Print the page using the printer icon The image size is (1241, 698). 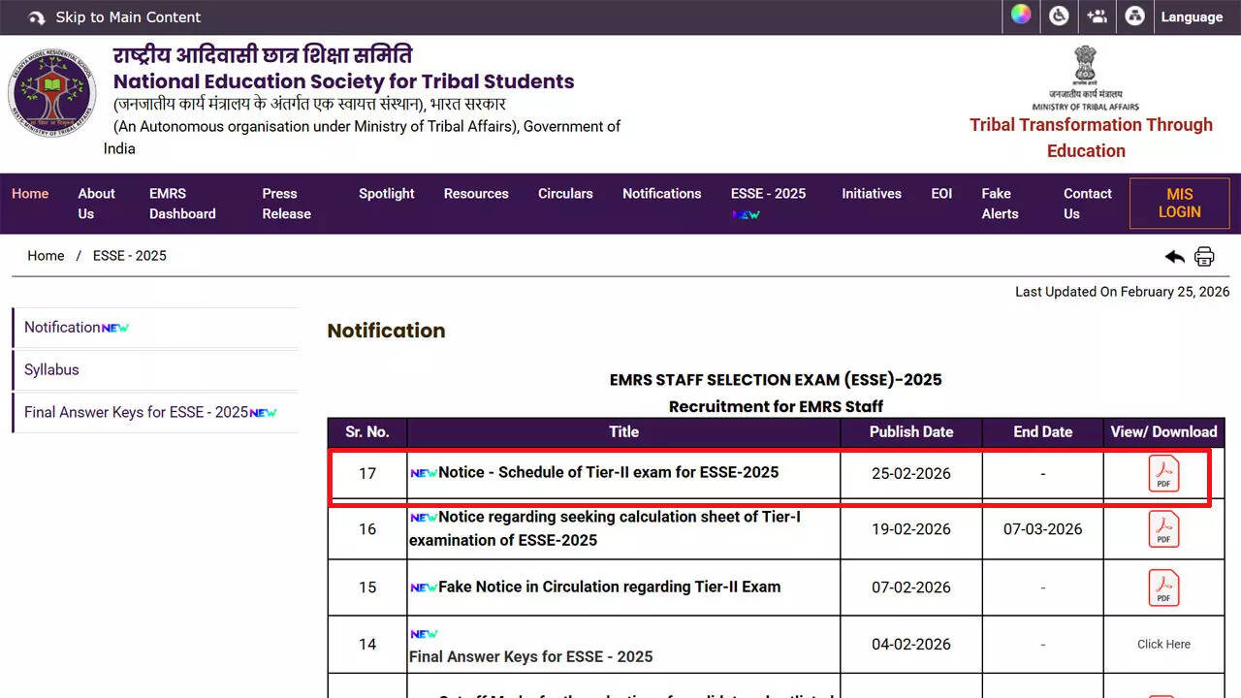[1204, 256]
